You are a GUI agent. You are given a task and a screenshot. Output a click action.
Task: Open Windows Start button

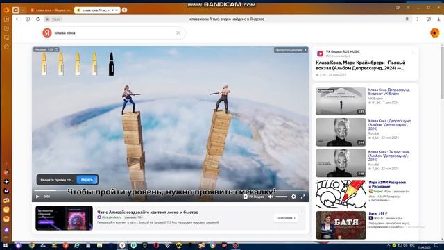[6, 245]
